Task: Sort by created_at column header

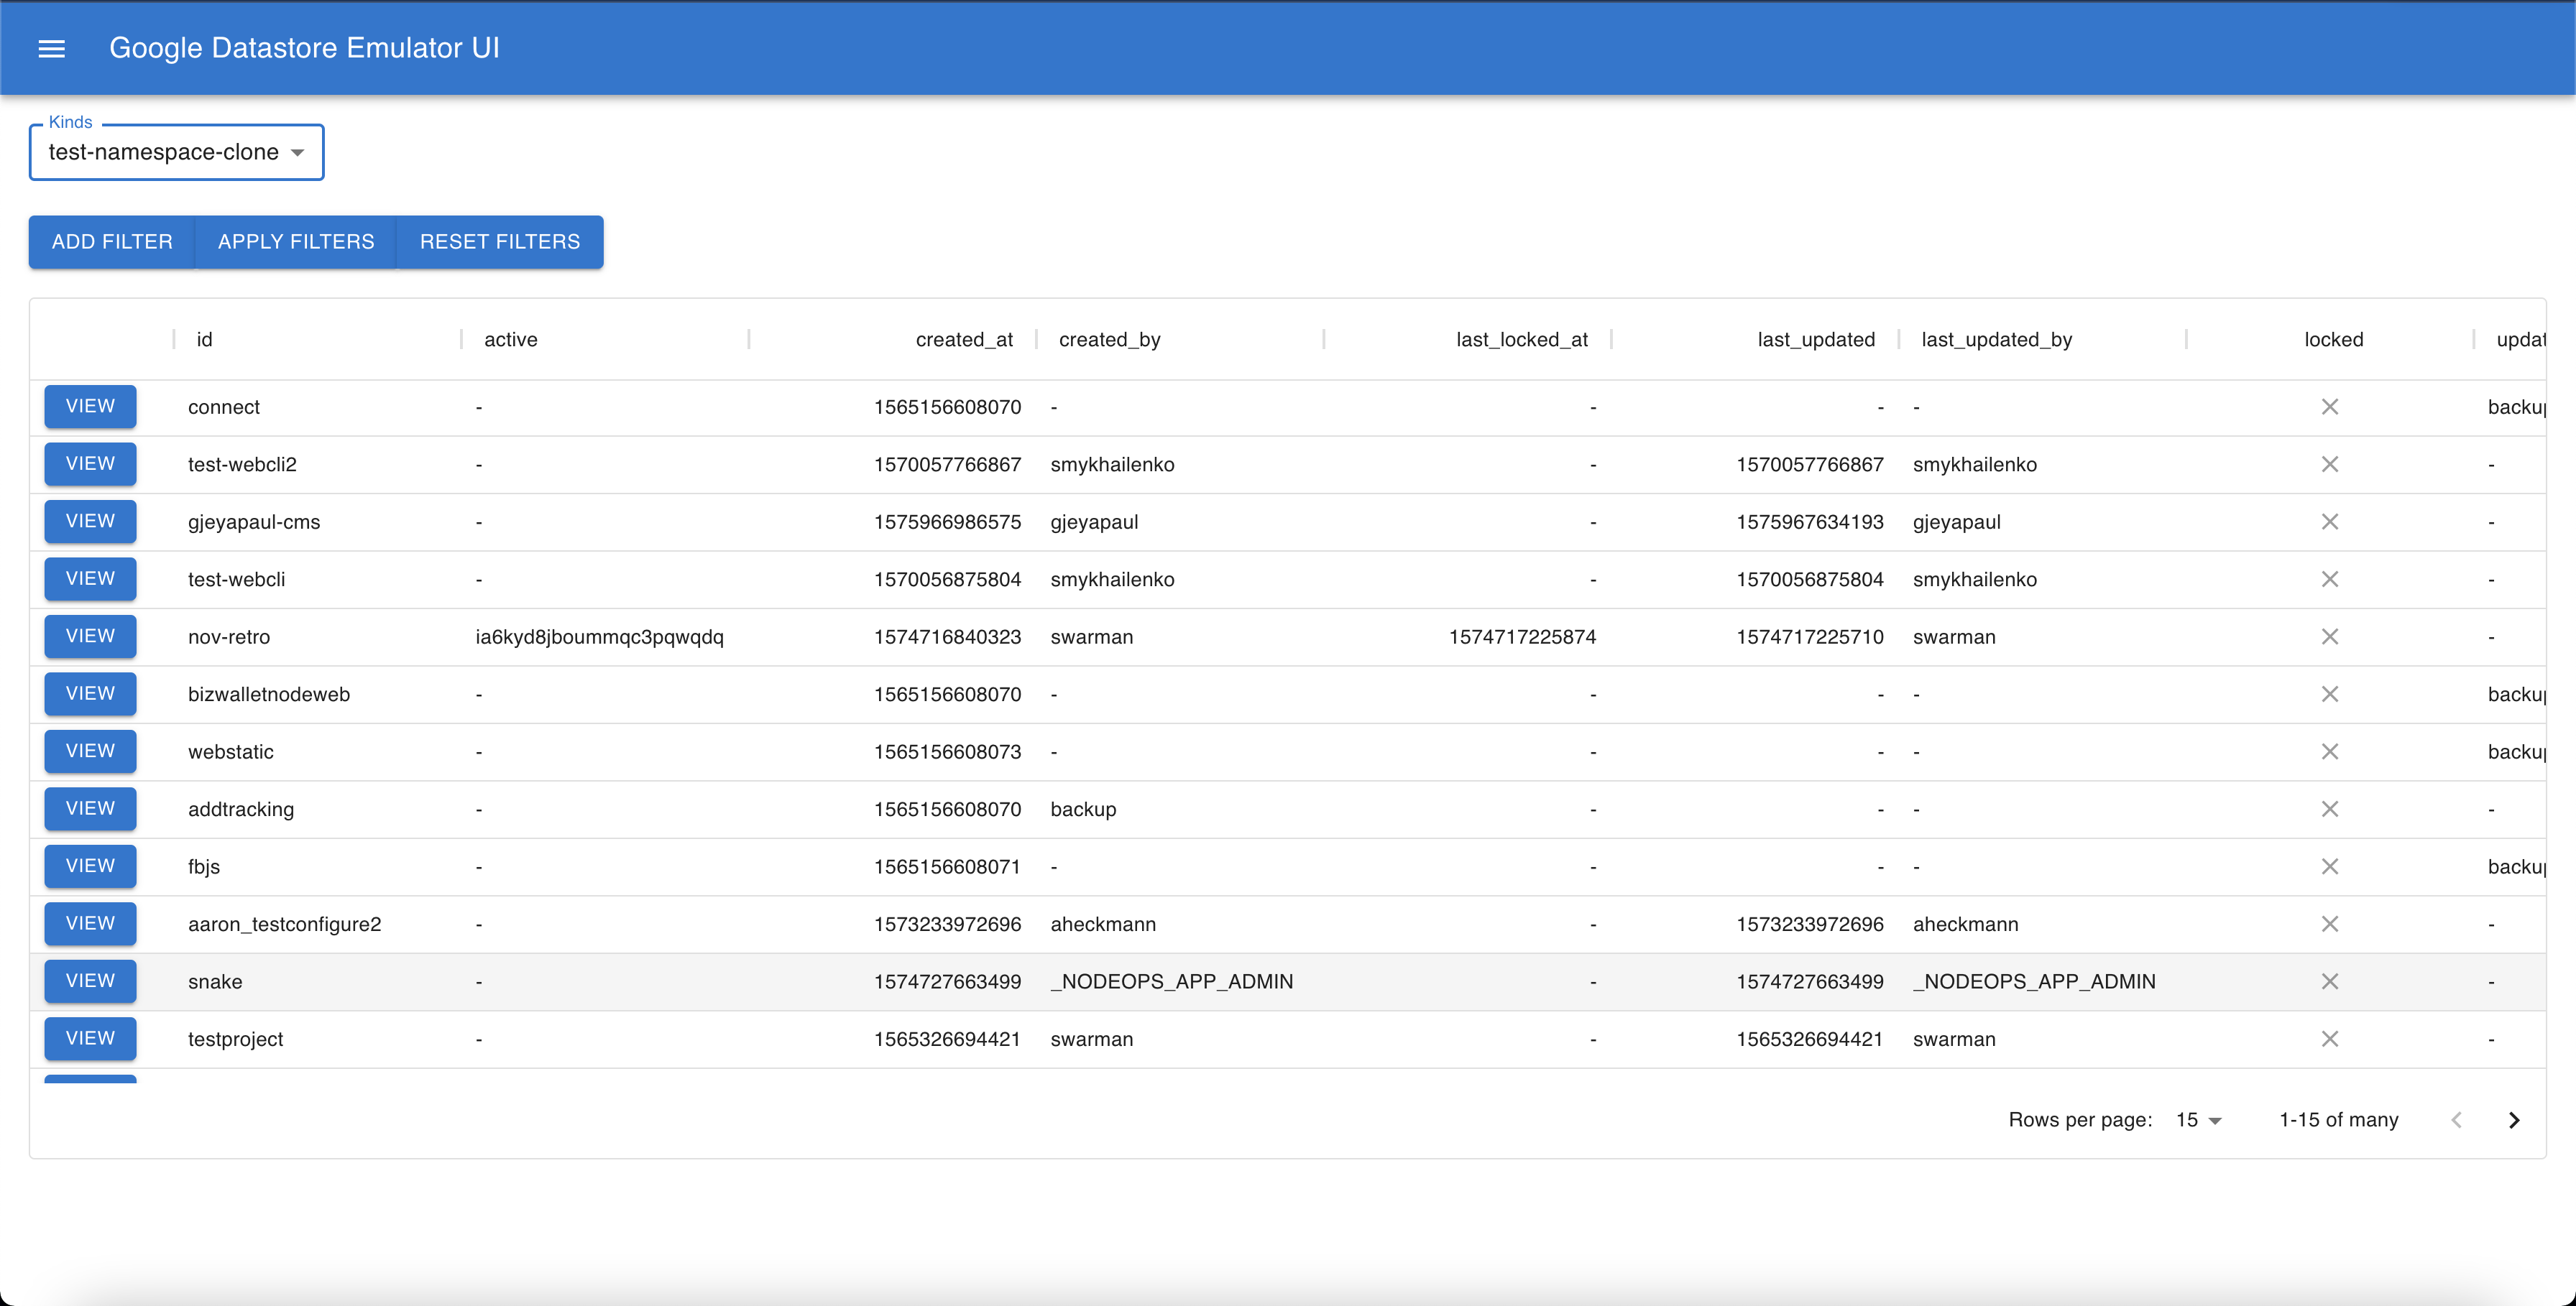Action: 963,340
